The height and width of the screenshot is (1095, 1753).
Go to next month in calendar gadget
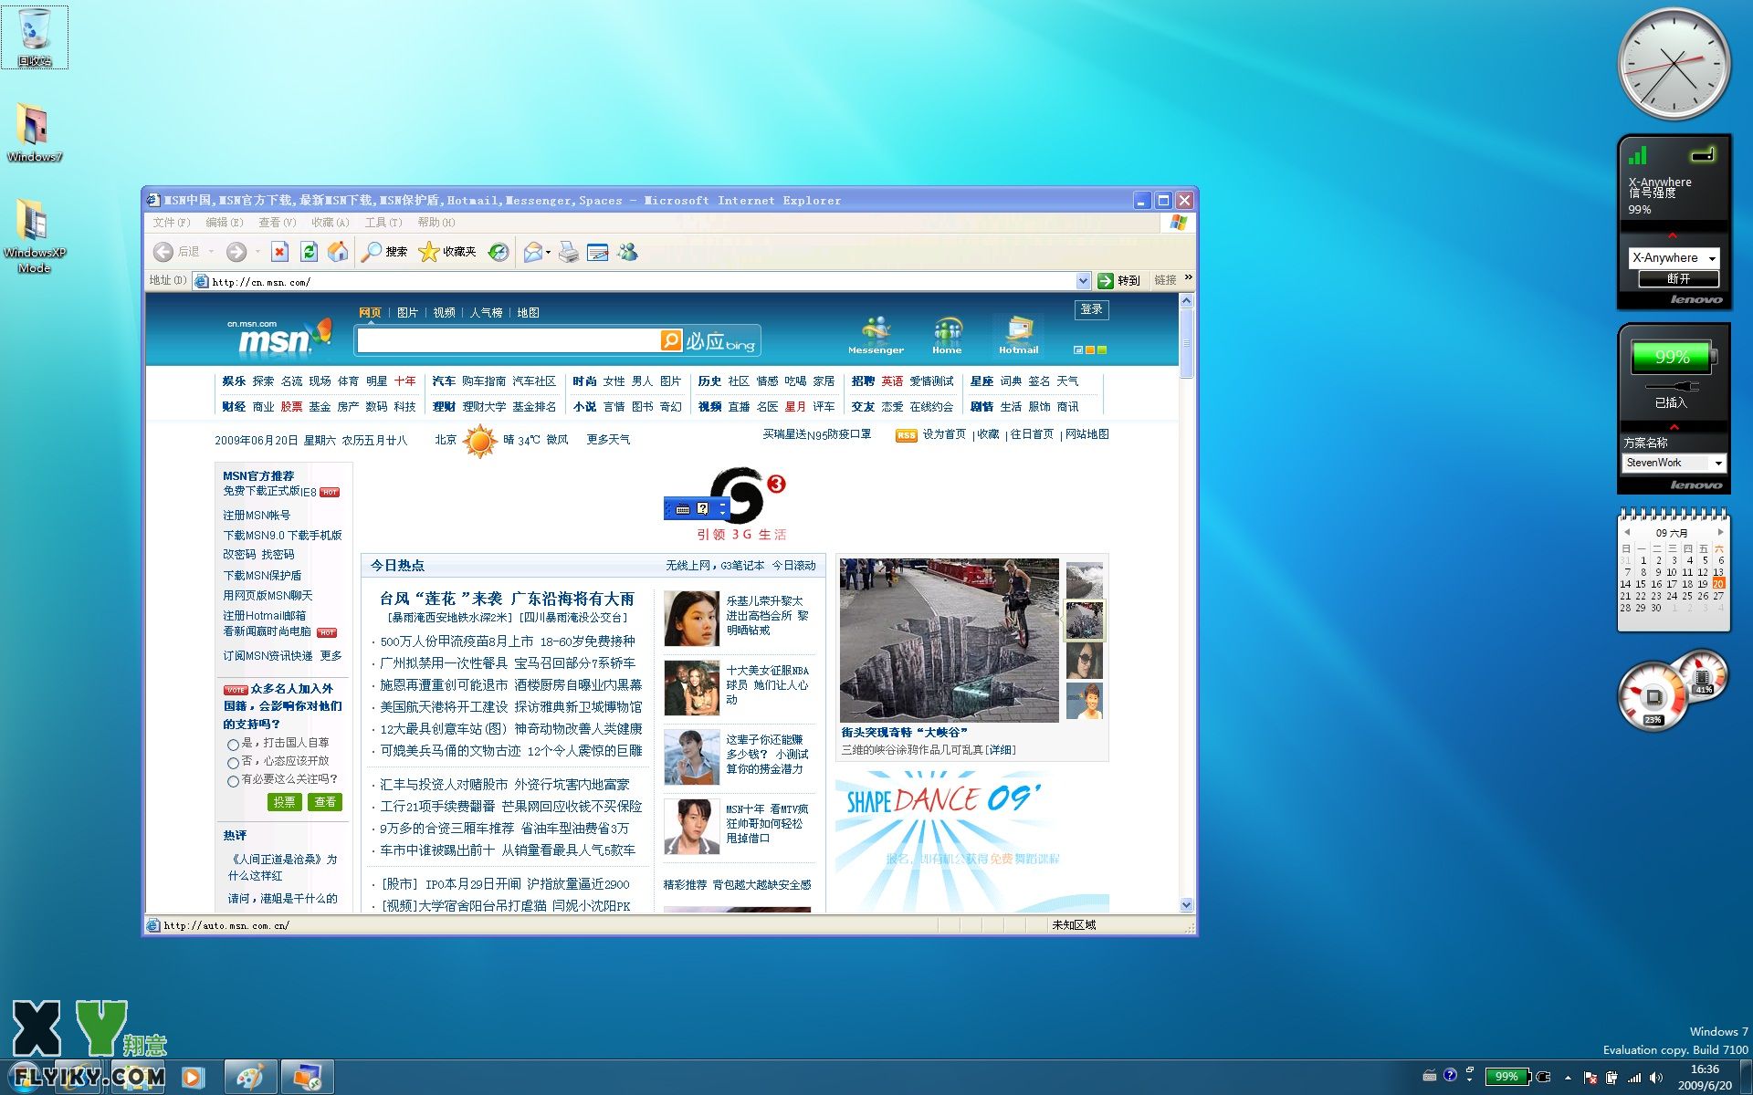[x=1720, y=532]
